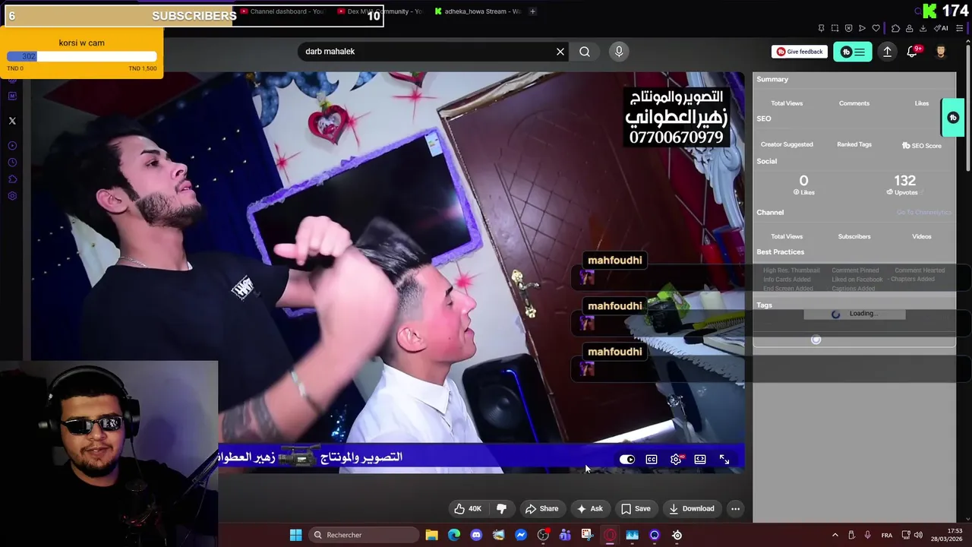Open the X (Twitter) sidebar icon
This screenshot has width=972, height=547.
tap(12, 121)
